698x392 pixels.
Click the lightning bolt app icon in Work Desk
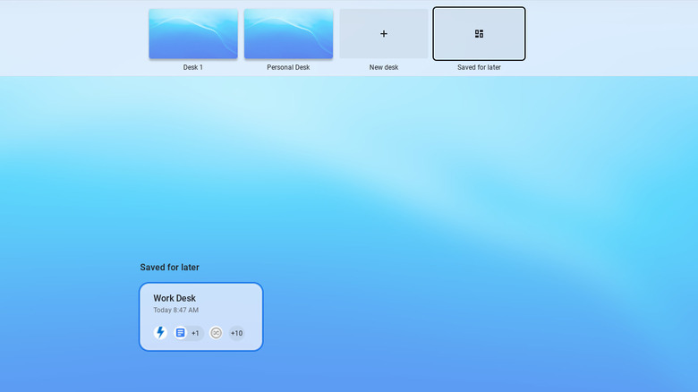160,332
